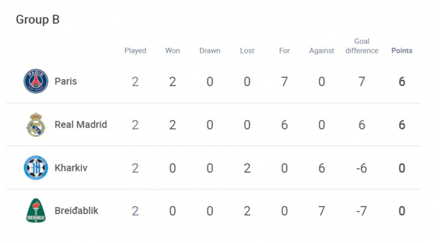
Task: Click the Paris Saint-Germain club crest
Action: pos(36,81)
